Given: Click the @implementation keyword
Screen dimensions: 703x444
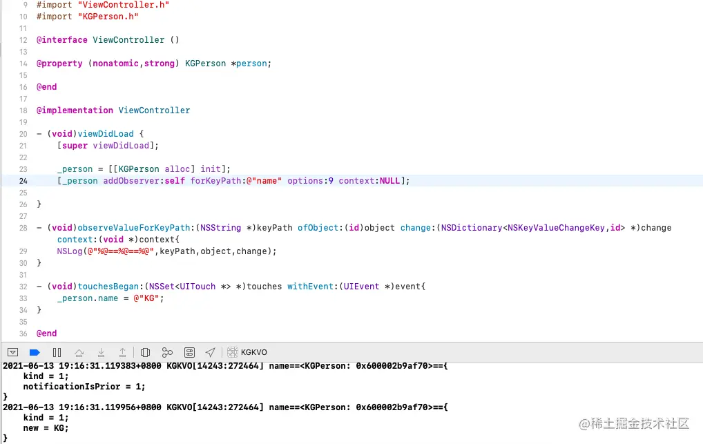Looking at the screenshot, I should pyautogui.click(x=75, y=110).
